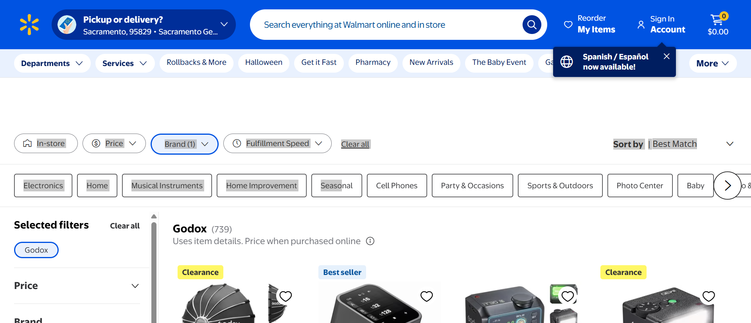Viewport: 751px width, 323px height.
Task: Open the Price filter dropdown
Action: coord(114,143)
